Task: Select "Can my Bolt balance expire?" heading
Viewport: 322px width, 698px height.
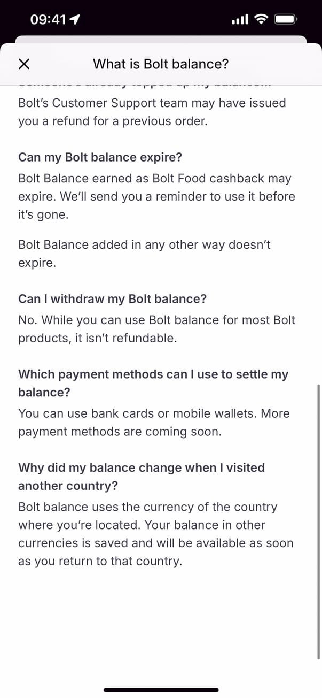Action: 100,157
